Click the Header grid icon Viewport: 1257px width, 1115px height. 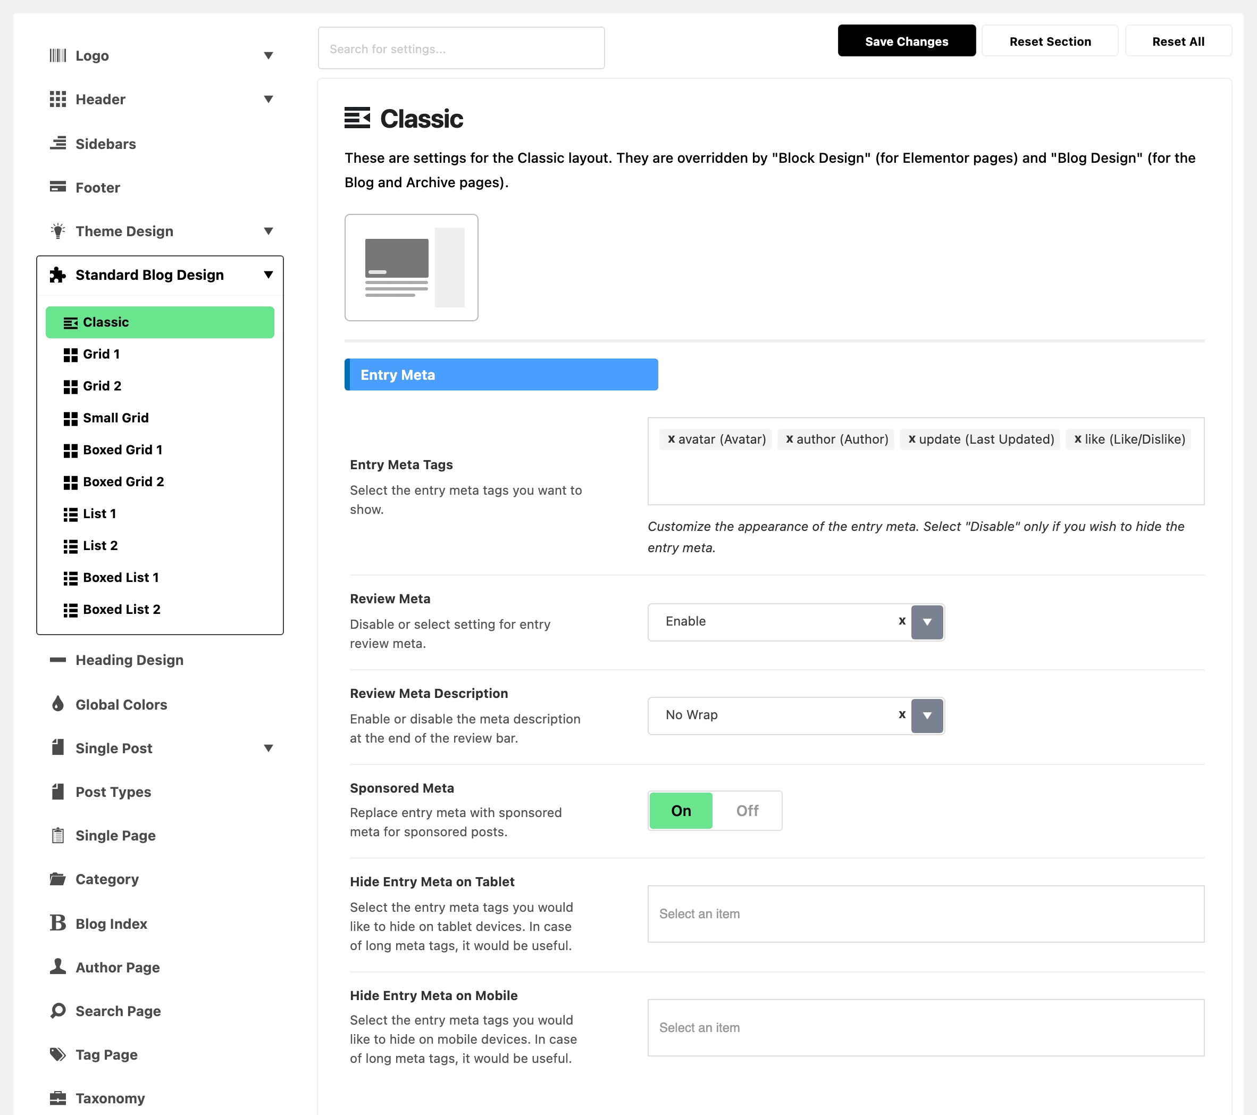point(58,99)
